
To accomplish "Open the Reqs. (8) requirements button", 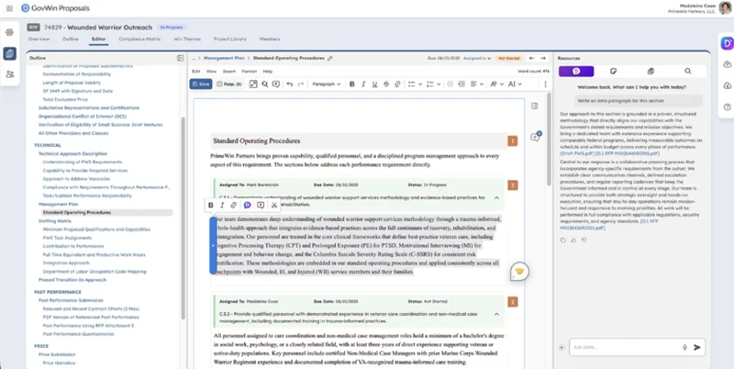I will [229, 84].
